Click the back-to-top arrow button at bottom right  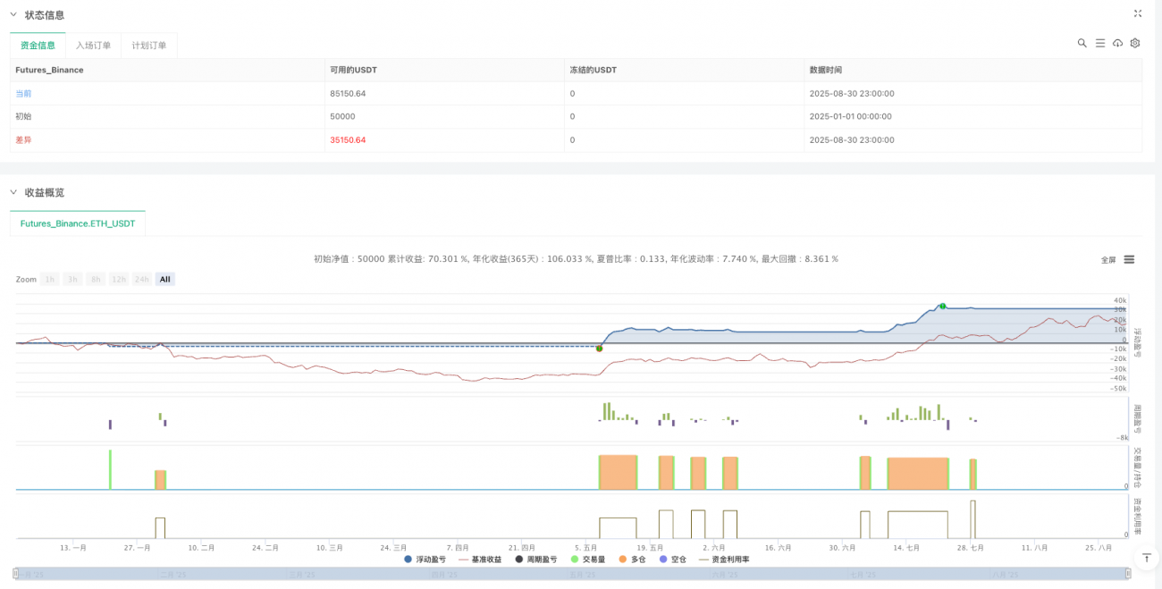(x=1147, y=557)
